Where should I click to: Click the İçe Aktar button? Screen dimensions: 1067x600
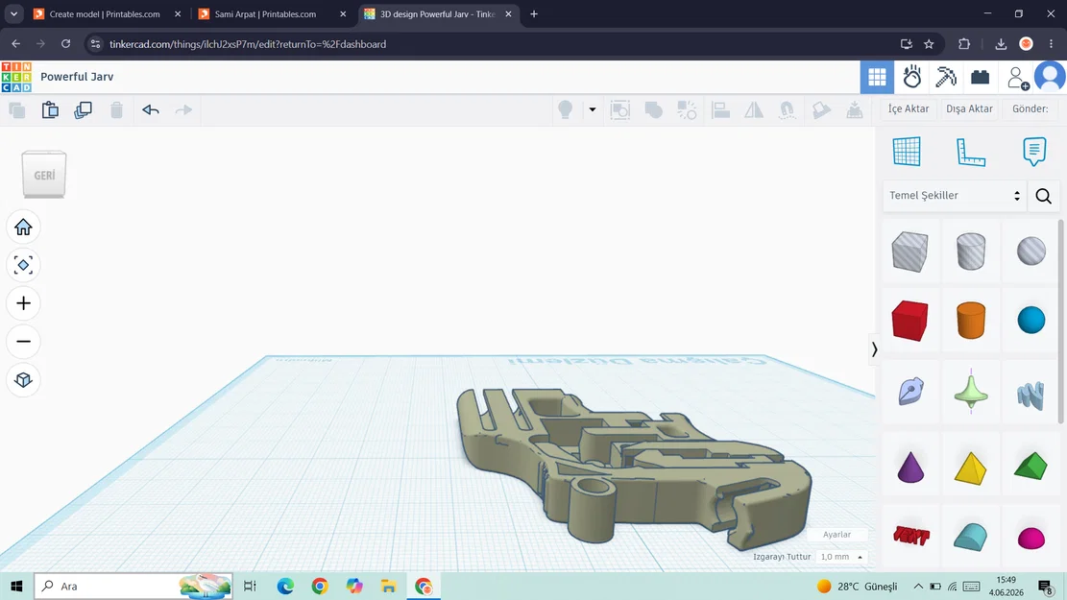coord(909,108)
